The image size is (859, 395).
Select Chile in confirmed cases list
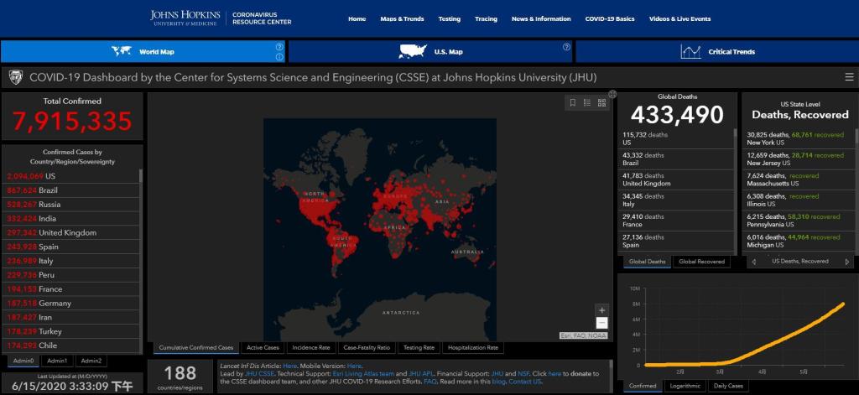tap(72, 346)
